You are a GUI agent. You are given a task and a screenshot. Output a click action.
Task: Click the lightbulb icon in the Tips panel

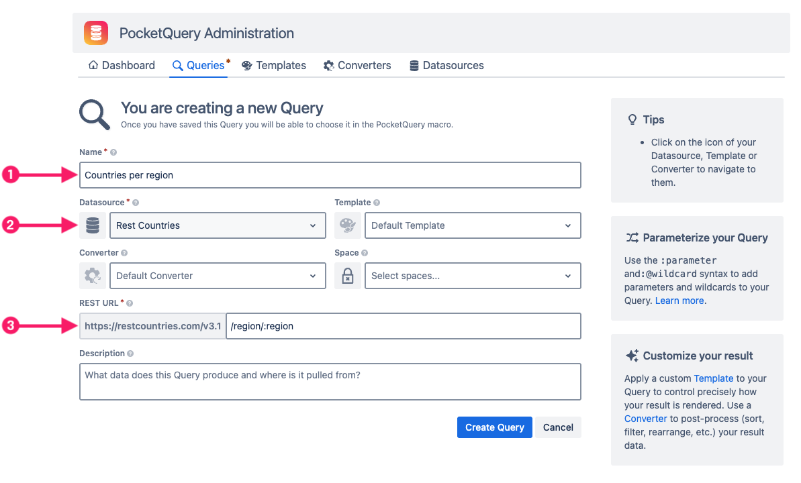point(632,119)
